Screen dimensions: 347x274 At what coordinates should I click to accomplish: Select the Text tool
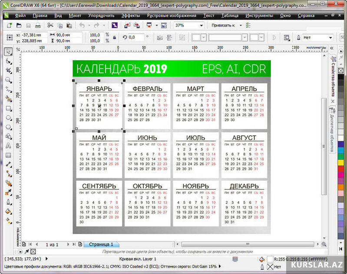pos(8,146)
